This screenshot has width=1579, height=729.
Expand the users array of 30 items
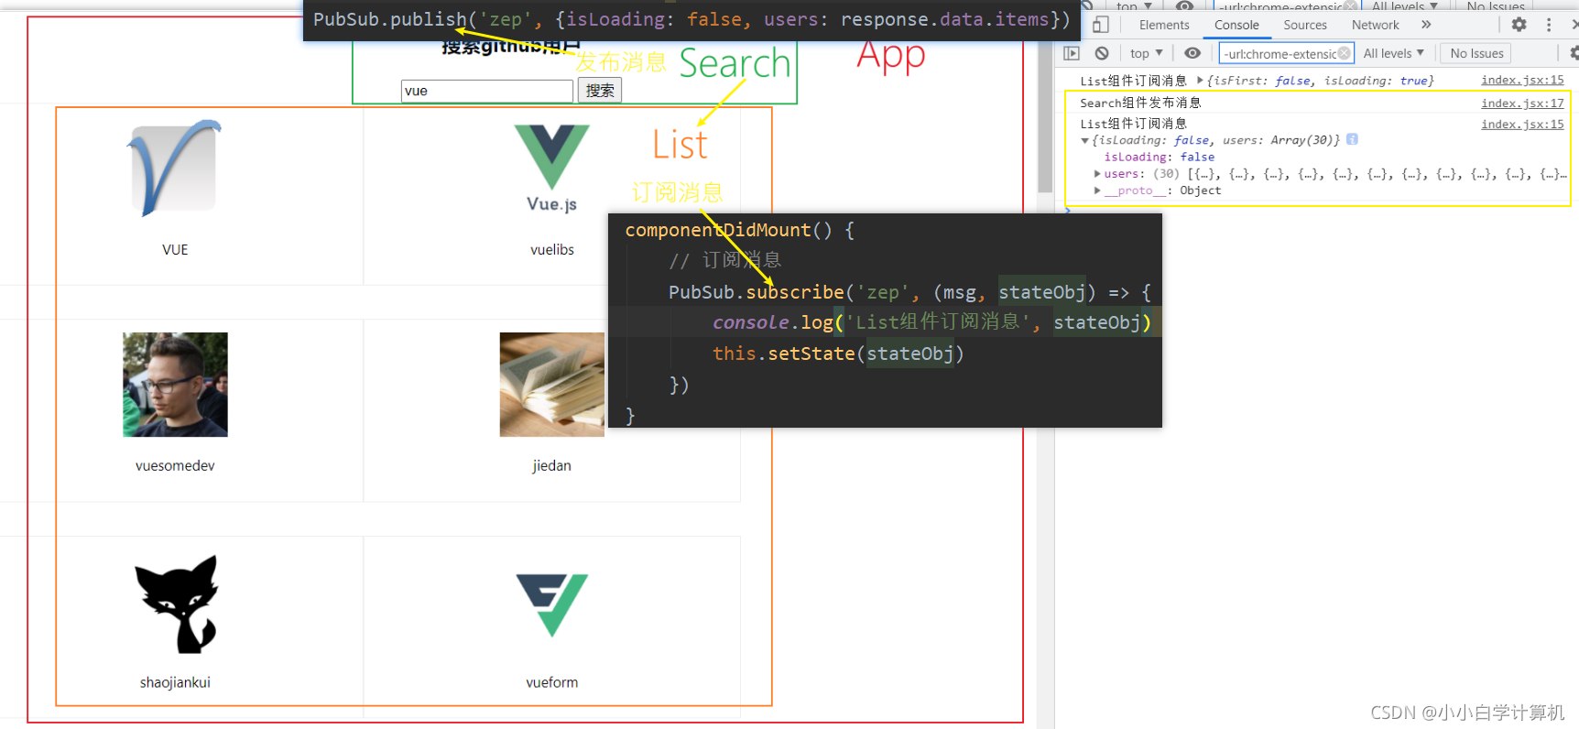coord(1097,174)
